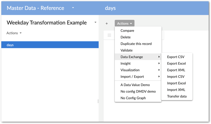Select Import Excel option
Image resolution: width=211 pixels, height=124 pixels.
point(176,83)
